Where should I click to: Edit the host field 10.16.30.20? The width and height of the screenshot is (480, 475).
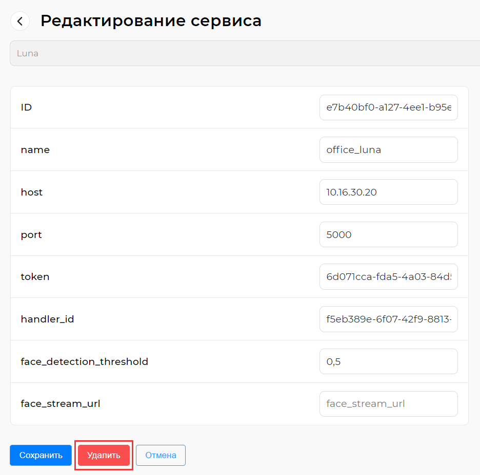389,192
